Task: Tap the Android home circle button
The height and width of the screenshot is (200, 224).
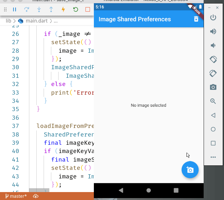Action: [x=149, y=190]
